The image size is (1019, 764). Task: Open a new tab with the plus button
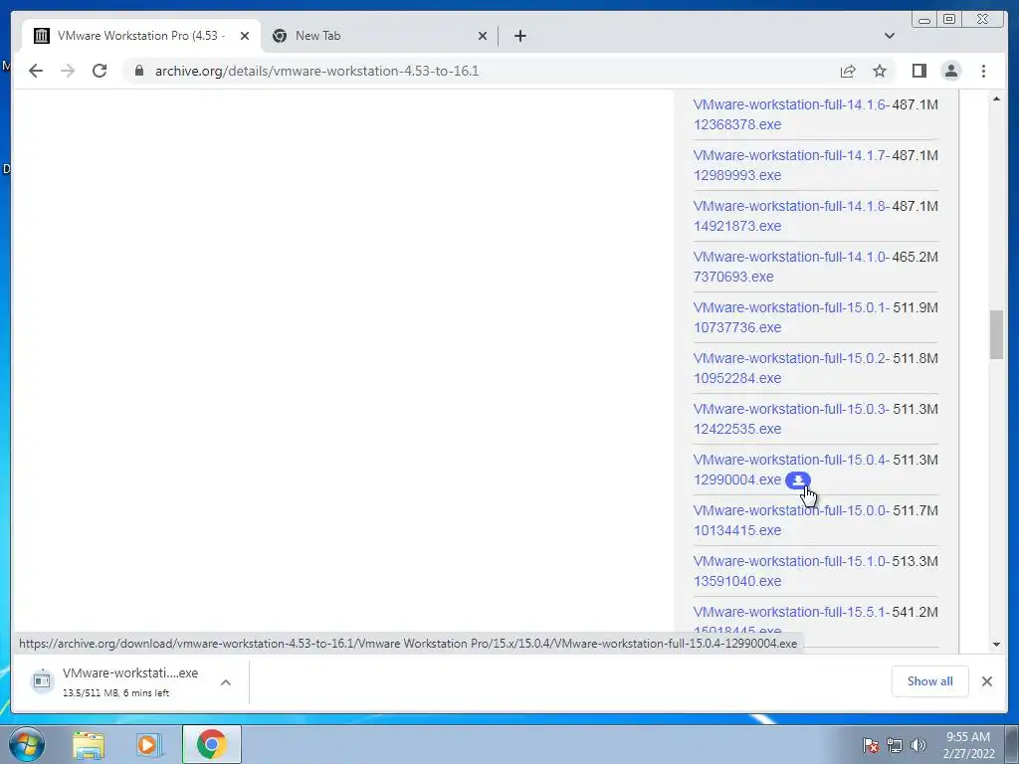519,36
